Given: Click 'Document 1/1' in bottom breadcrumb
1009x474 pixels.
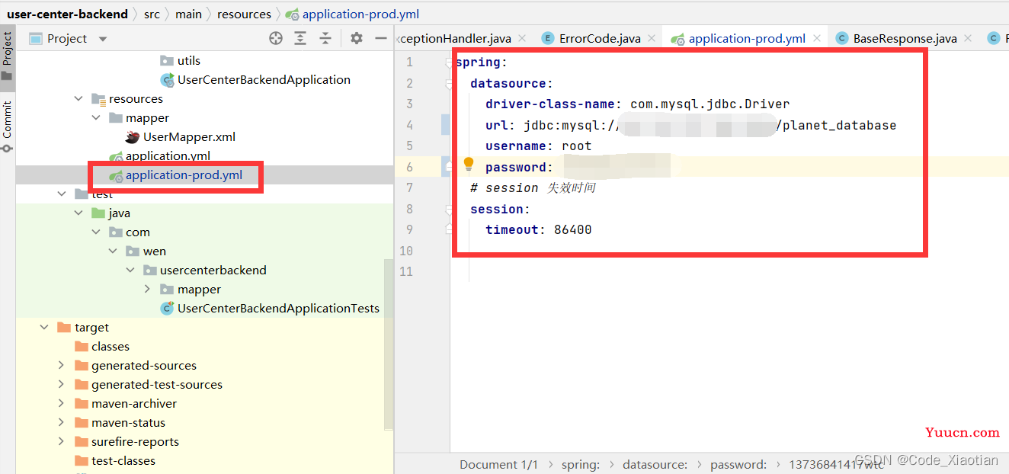Looking at the screenshot, I should coord(498,464).
